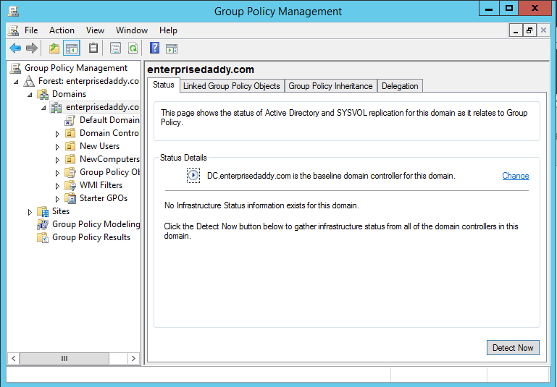Click the Export List toolbar icon
Viewport: 557px width, 387px height.
[x=115, y=48]
